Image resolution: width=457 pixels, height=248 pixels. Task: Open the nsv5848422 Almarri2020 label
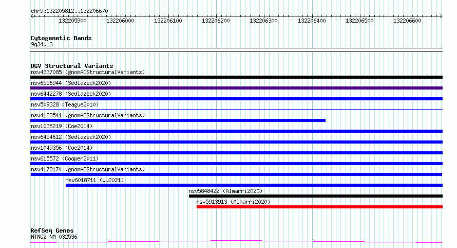225,191
